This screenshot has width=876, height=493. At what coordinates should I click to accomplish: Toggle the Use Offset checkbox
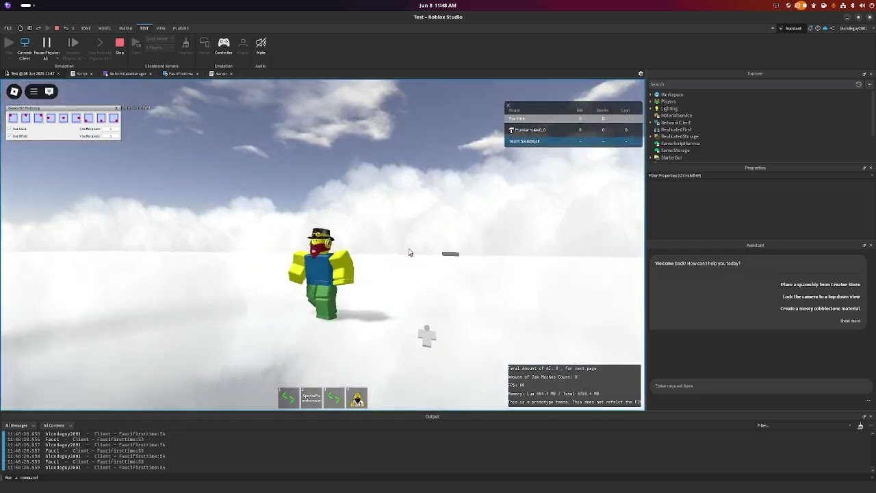point(10,136)
